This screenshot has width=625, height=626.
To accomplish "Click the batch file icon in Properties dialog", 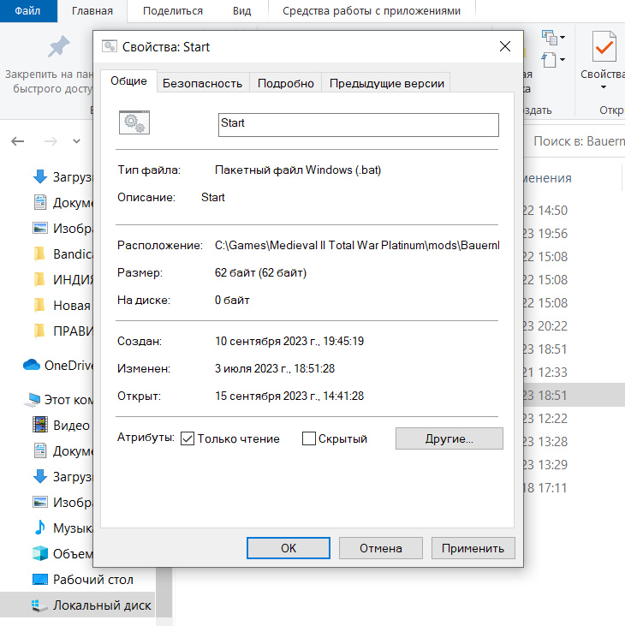I will coord(134,122).
